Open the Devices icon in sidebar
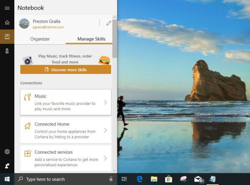The width and height of the screenshot is (250, 185). [x=7, y=51]
